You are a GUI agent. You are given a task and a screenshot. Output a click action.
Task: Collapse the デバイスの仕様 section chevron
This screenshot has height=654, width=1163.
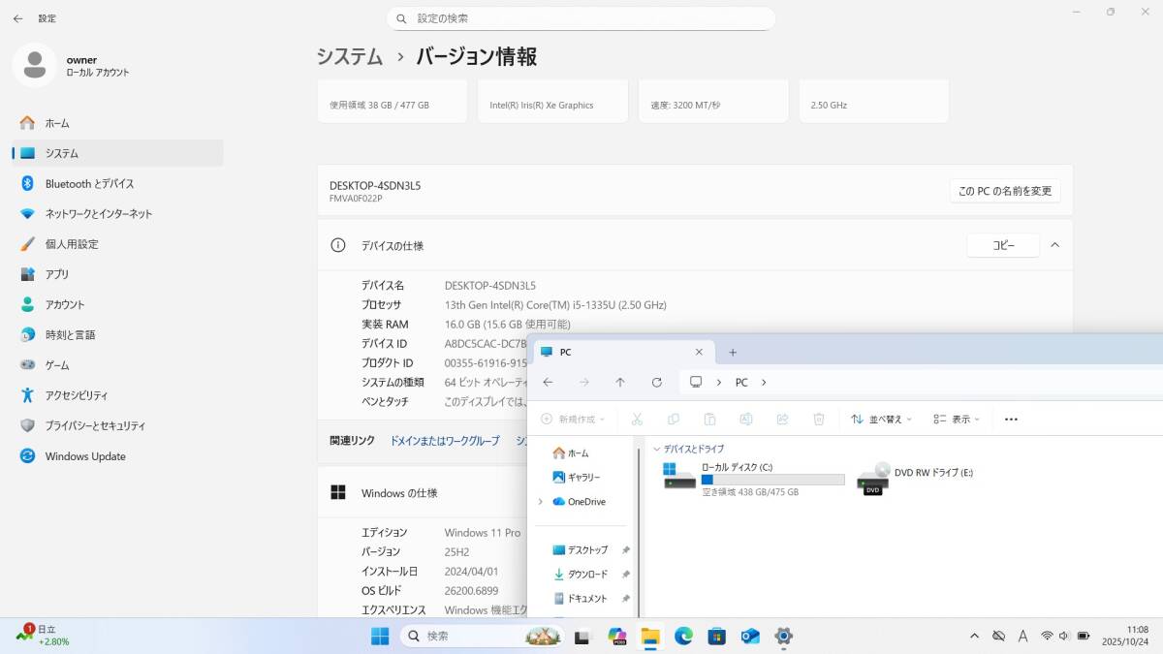tap(1054, 244)
